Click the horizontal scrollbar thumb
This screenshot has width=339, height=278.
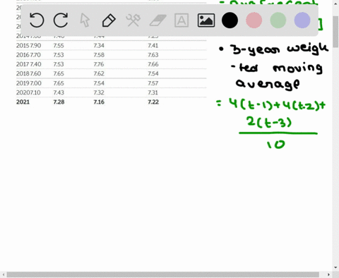point(163,274)
